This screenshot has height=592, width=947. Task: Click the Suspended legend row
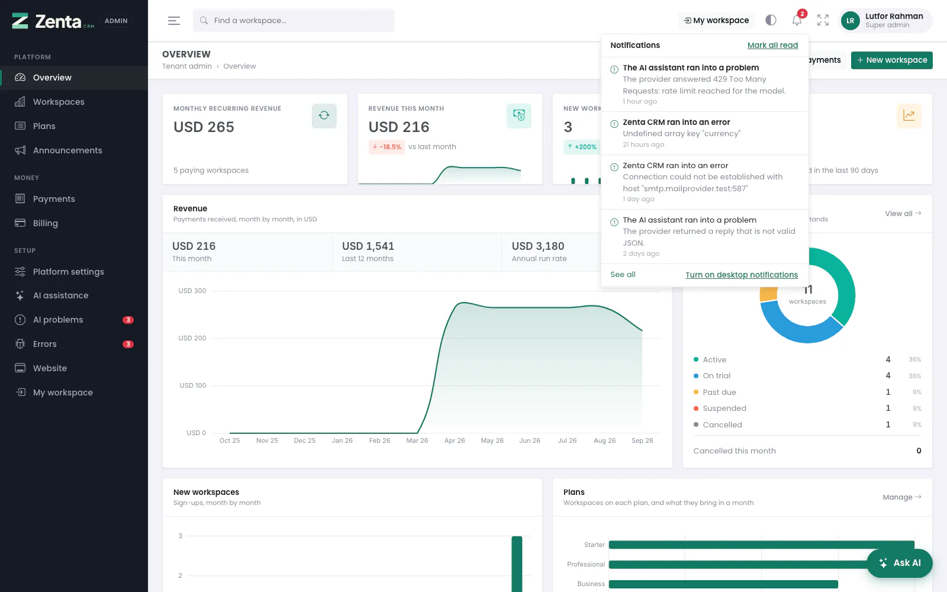click(807, 408)
